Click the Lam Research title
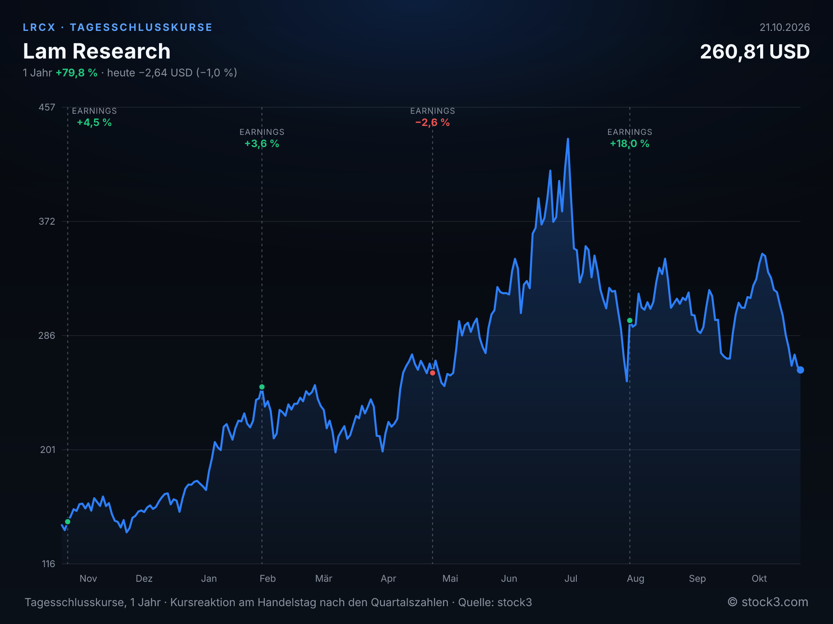Screen dimensions: 833x624 pyautogui.click(x=96, y=51)
